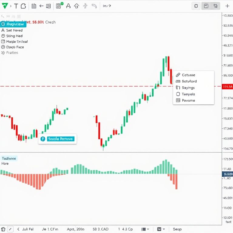Choose Sayings from the context menu
Image resolution: width=233 pixels, height=233 pixels.
pyautogui.click(x=188, y=88)
